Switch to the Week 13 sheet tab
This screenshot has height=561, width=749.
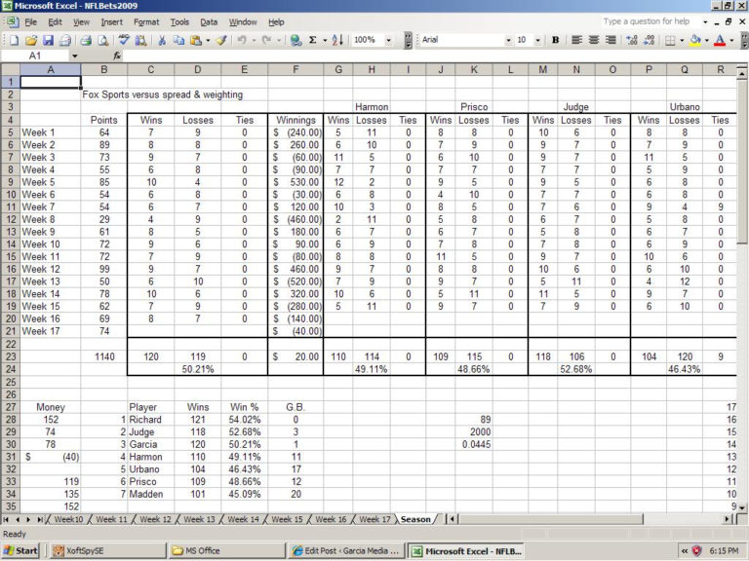tap(199, 519)
